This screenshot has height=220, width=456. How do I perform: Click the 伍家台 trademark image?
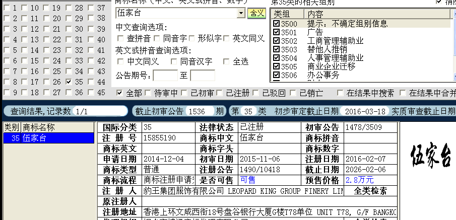tap(431, 156)
